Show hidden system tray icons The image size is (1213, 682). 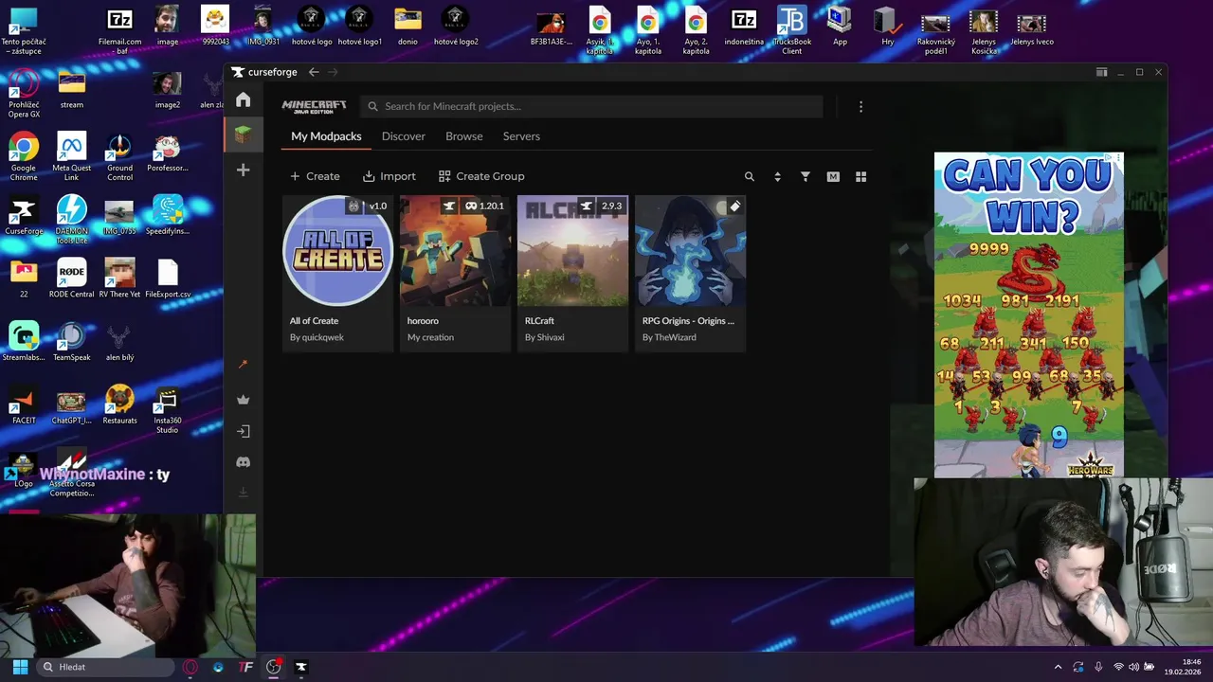click(x=1059, y=667)
